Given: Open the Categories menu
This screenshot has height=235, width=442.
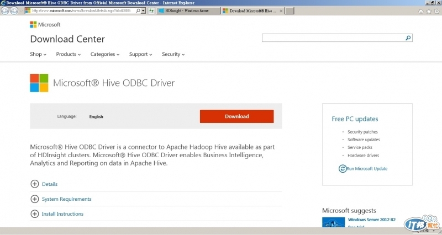Looking at the screenshot, I should [105, 54].
